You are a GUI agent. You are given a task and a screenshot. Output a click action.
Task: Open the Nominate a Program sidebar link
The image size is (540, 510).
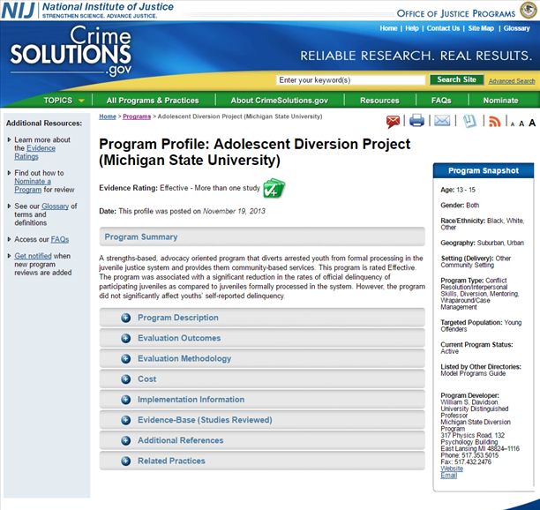click(x=33, y=185)
